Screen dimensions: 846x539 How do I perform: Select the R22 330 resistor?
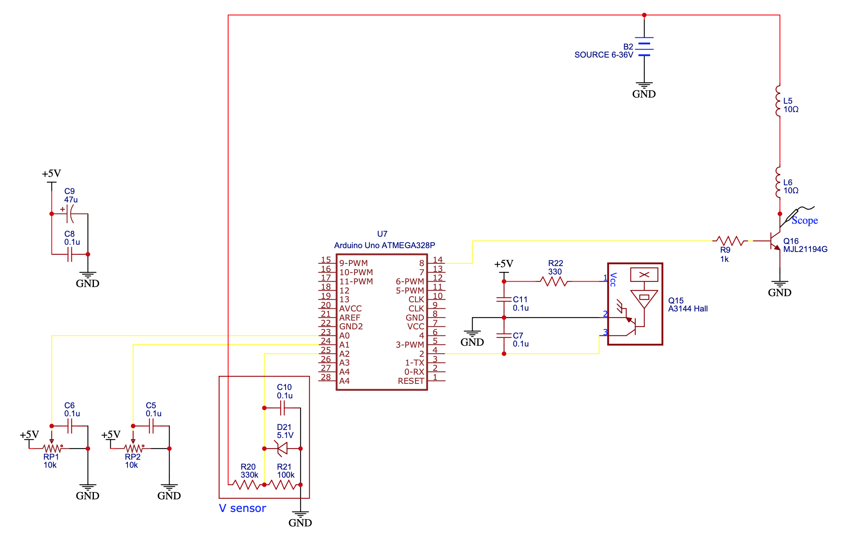[x=554, y=281]
